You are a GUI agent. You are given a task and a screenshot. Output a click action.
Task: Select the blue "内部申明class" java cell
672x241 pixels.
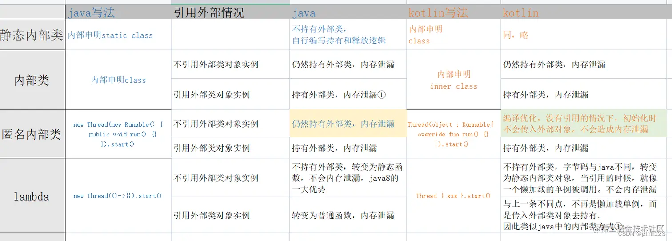(118, 80)
